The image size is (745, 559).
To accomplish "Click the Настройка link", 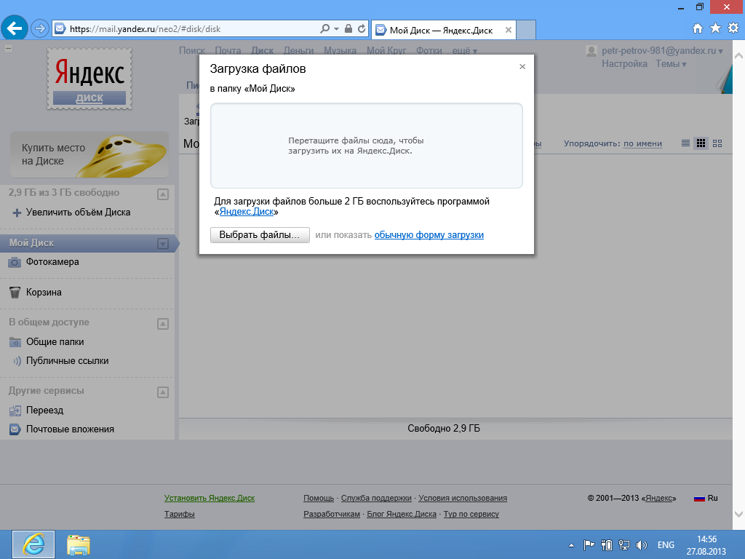I will (x=624, y=64).
